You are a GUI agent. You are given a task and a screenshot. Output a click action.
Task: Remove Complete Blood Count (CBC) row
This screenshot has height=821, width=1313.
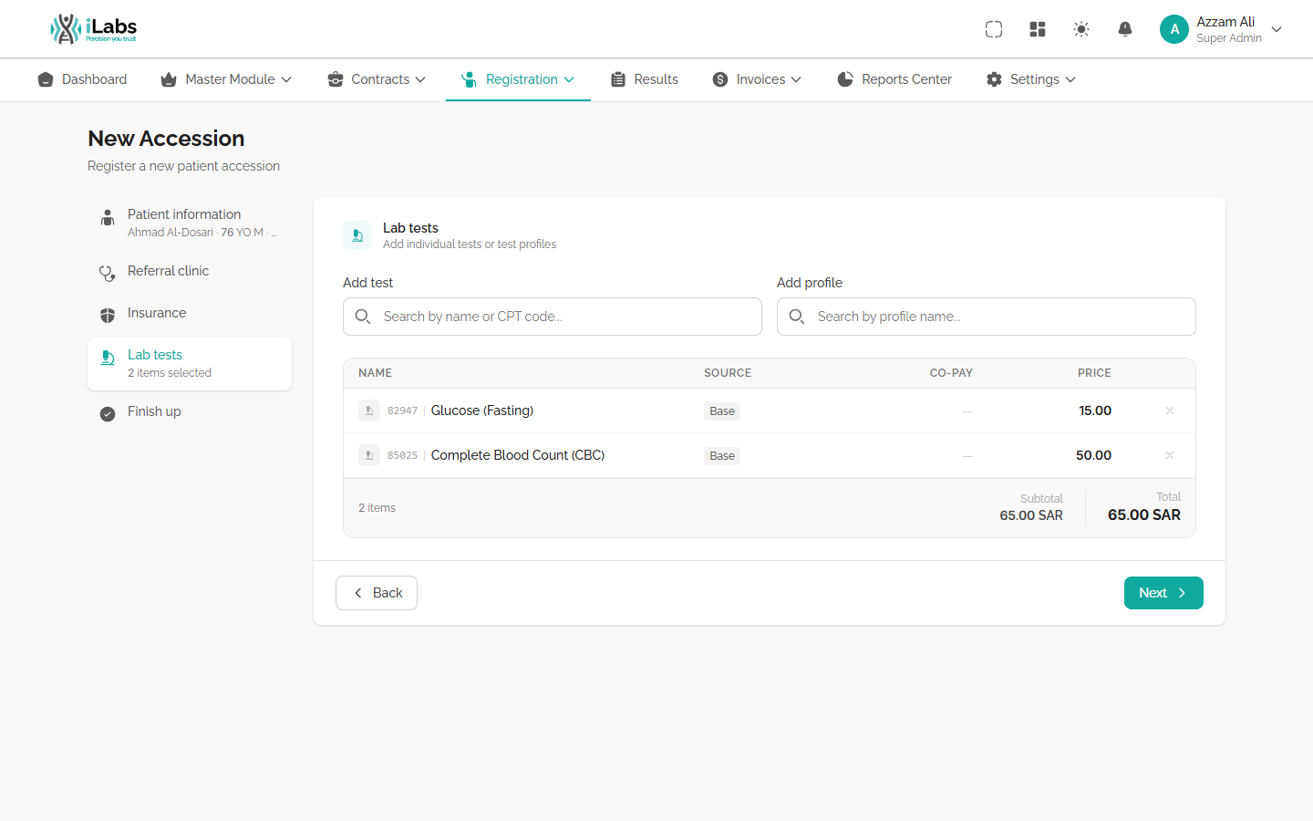(1170, 455)
